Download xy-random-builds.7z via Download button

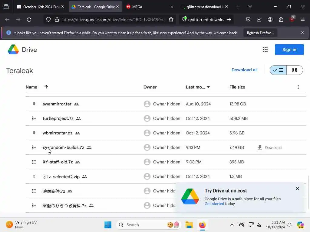point(269,147)
